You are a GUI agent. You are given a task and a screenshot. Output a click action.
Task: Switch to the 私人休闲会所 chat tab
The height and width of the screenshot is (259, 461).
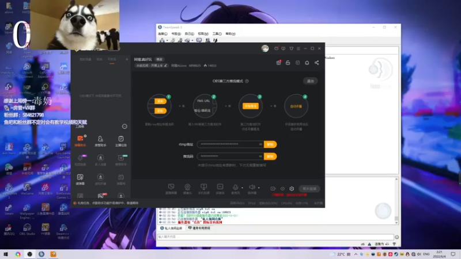pyautogui.click(x=171, y=228)
